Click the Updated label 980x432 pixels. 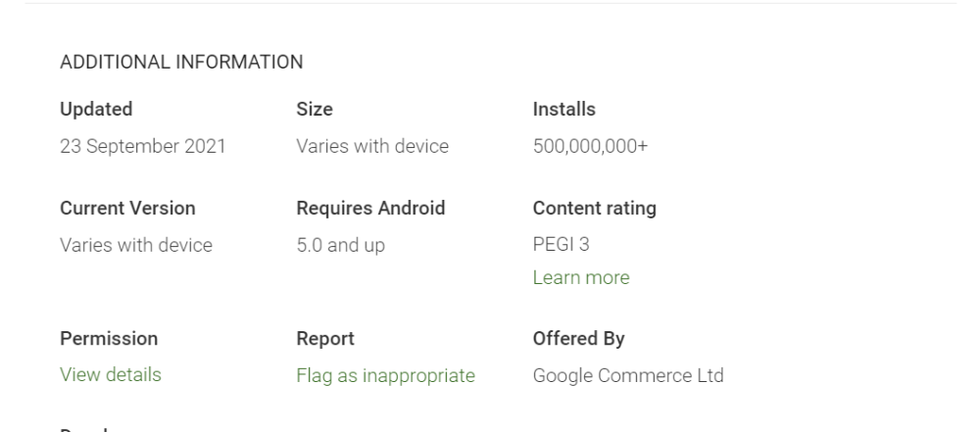(x=96, y=110)
